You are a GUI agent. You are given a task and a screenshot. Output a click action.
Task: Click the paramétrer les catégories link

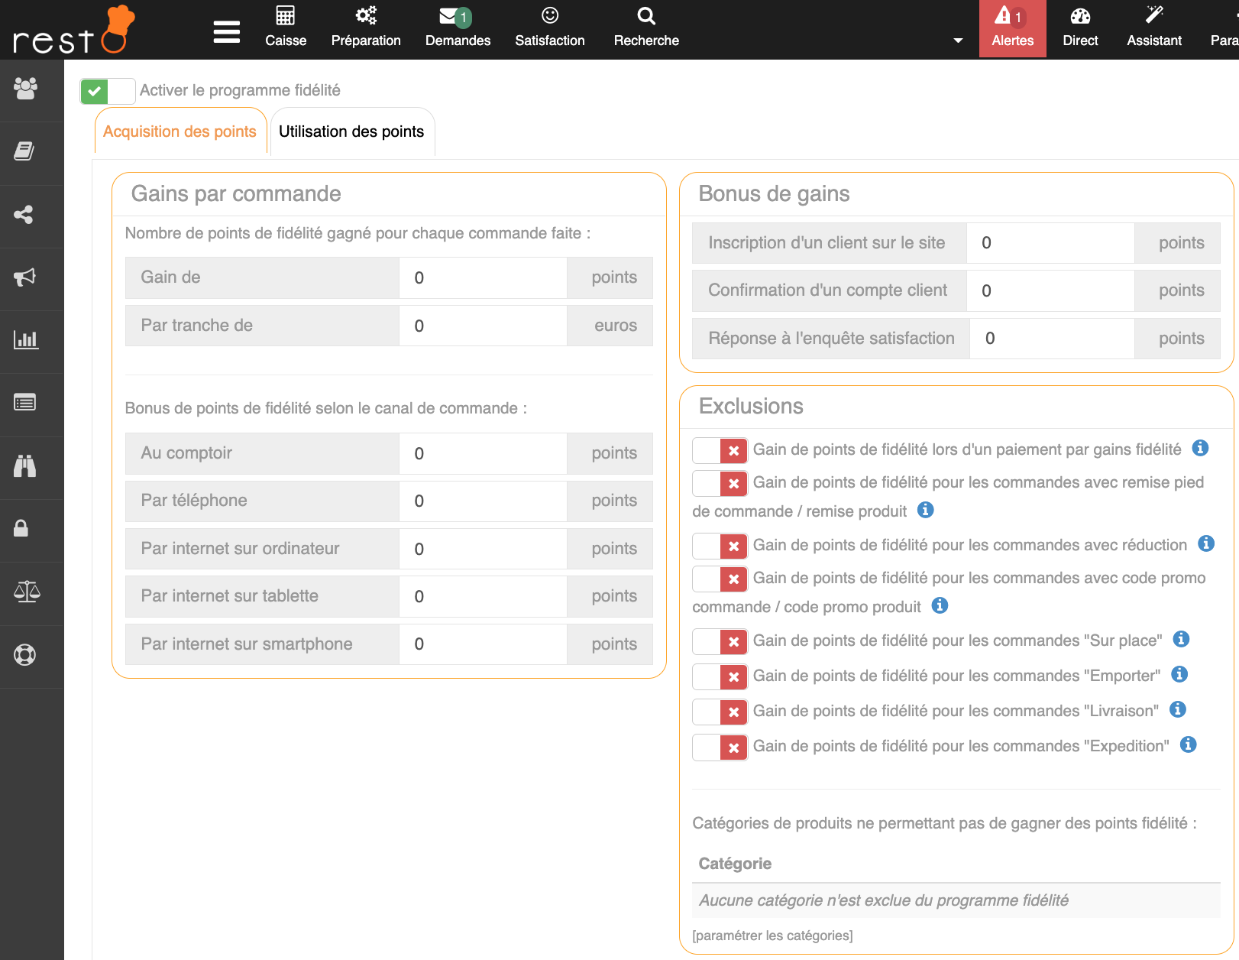click(x=772, y=936)
